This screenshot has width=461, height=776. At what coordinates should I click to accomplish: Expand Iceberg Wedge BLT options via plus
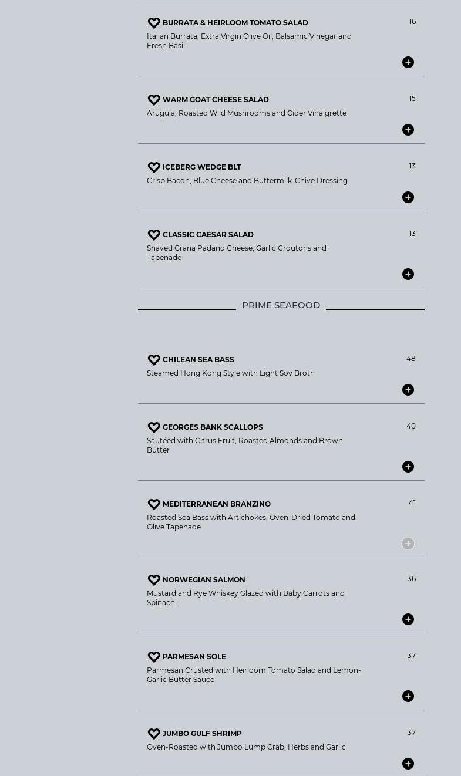click(x=408, y=197)
